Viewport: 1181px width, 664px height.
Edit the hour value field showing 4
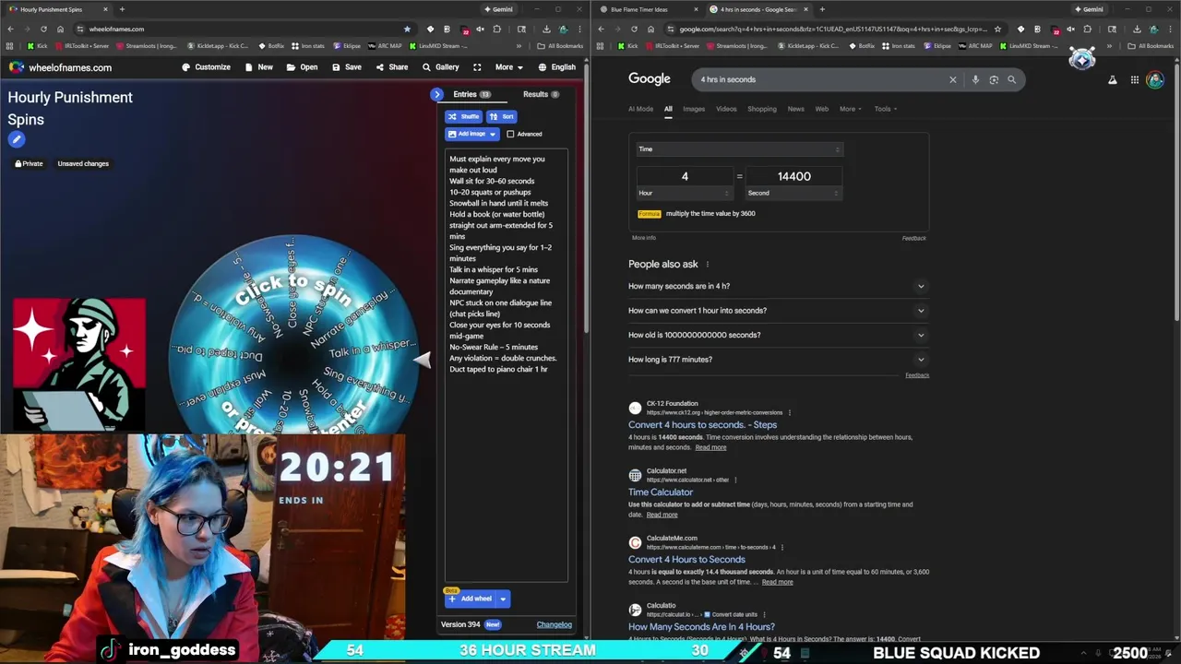tap(685, 176)
